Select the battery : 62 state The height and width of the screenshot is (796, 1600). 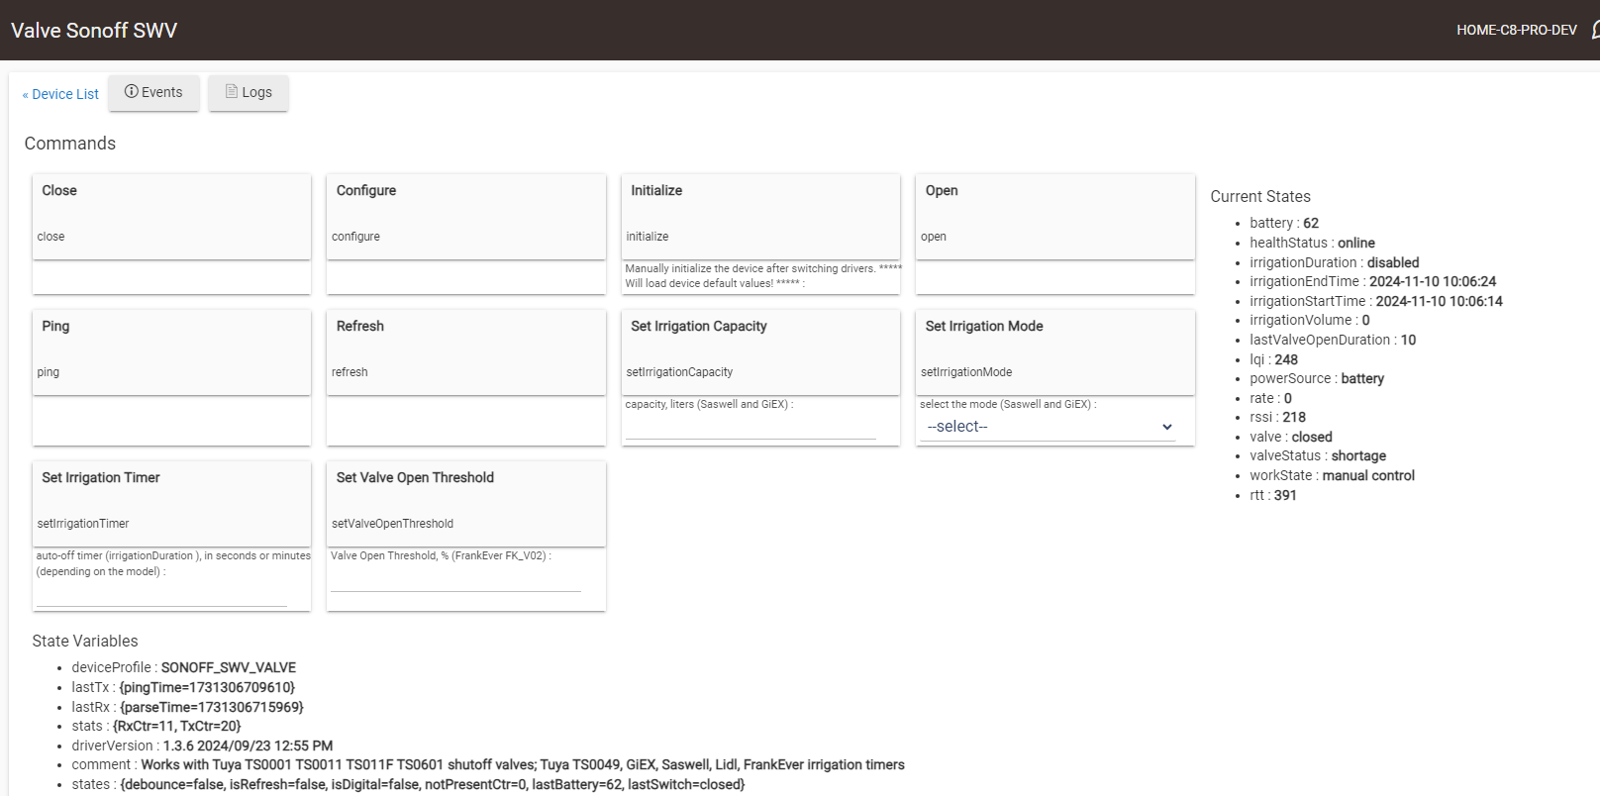[x=1284, y=224]
